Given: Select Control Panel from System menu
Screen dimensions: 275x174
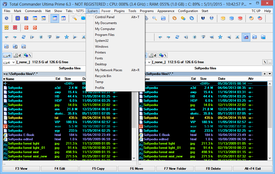Looking at the screenshot, I should tap(115, 17).
